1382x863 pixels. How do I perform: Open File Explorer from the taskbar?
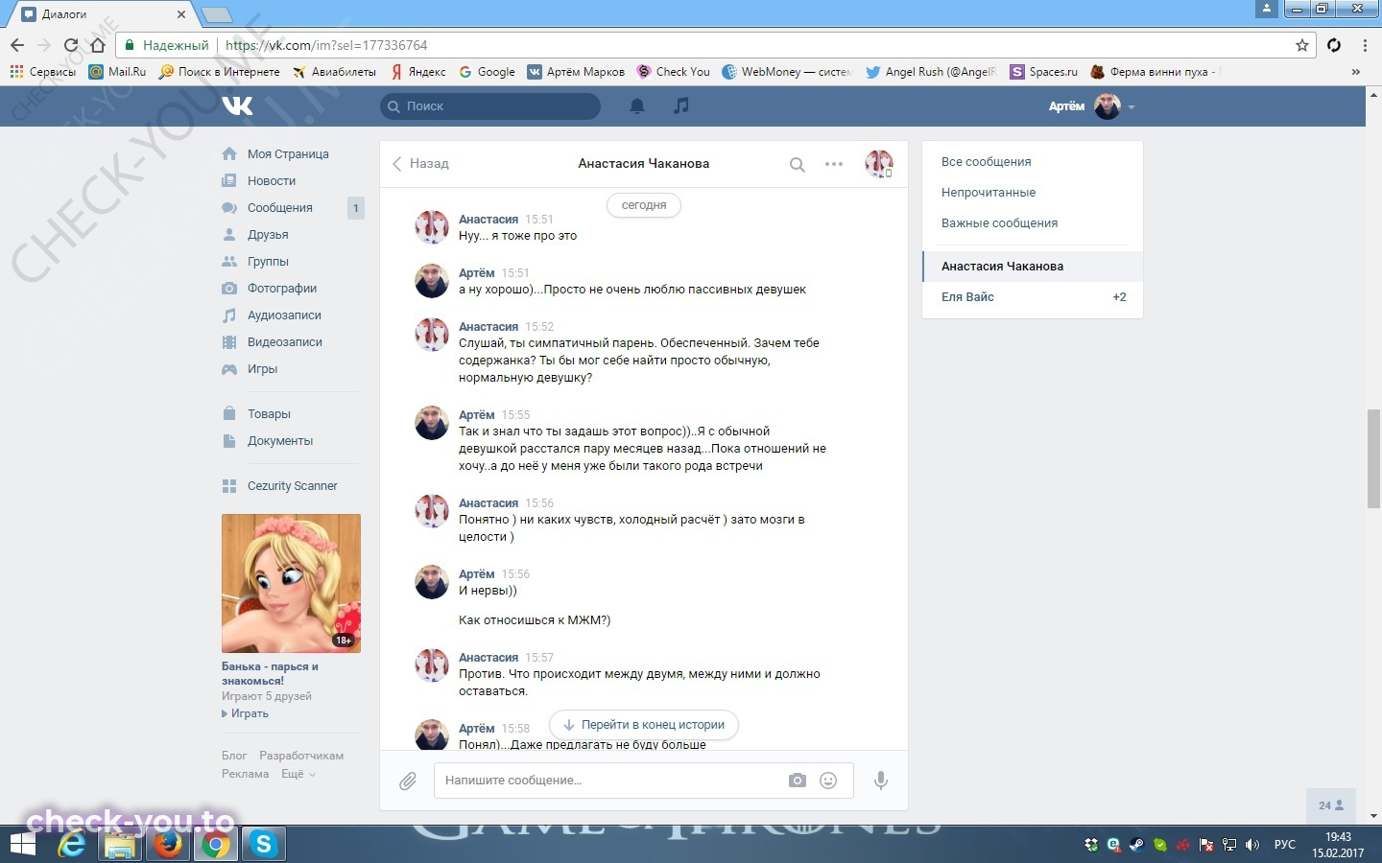pyautogui.click(x=120, y=845)
